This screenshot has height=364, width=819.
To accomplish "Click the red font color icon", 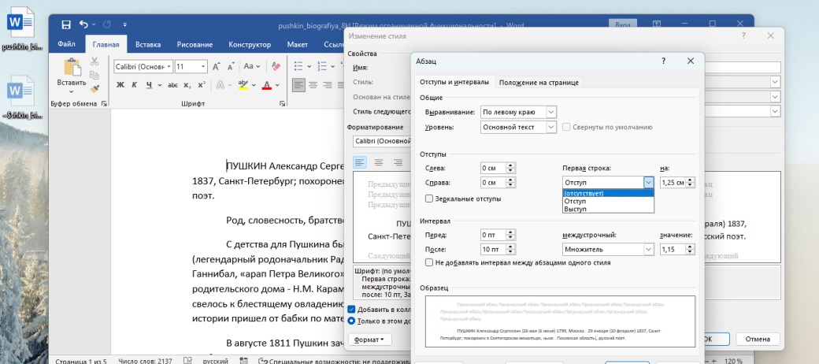I will coord(266,85).
